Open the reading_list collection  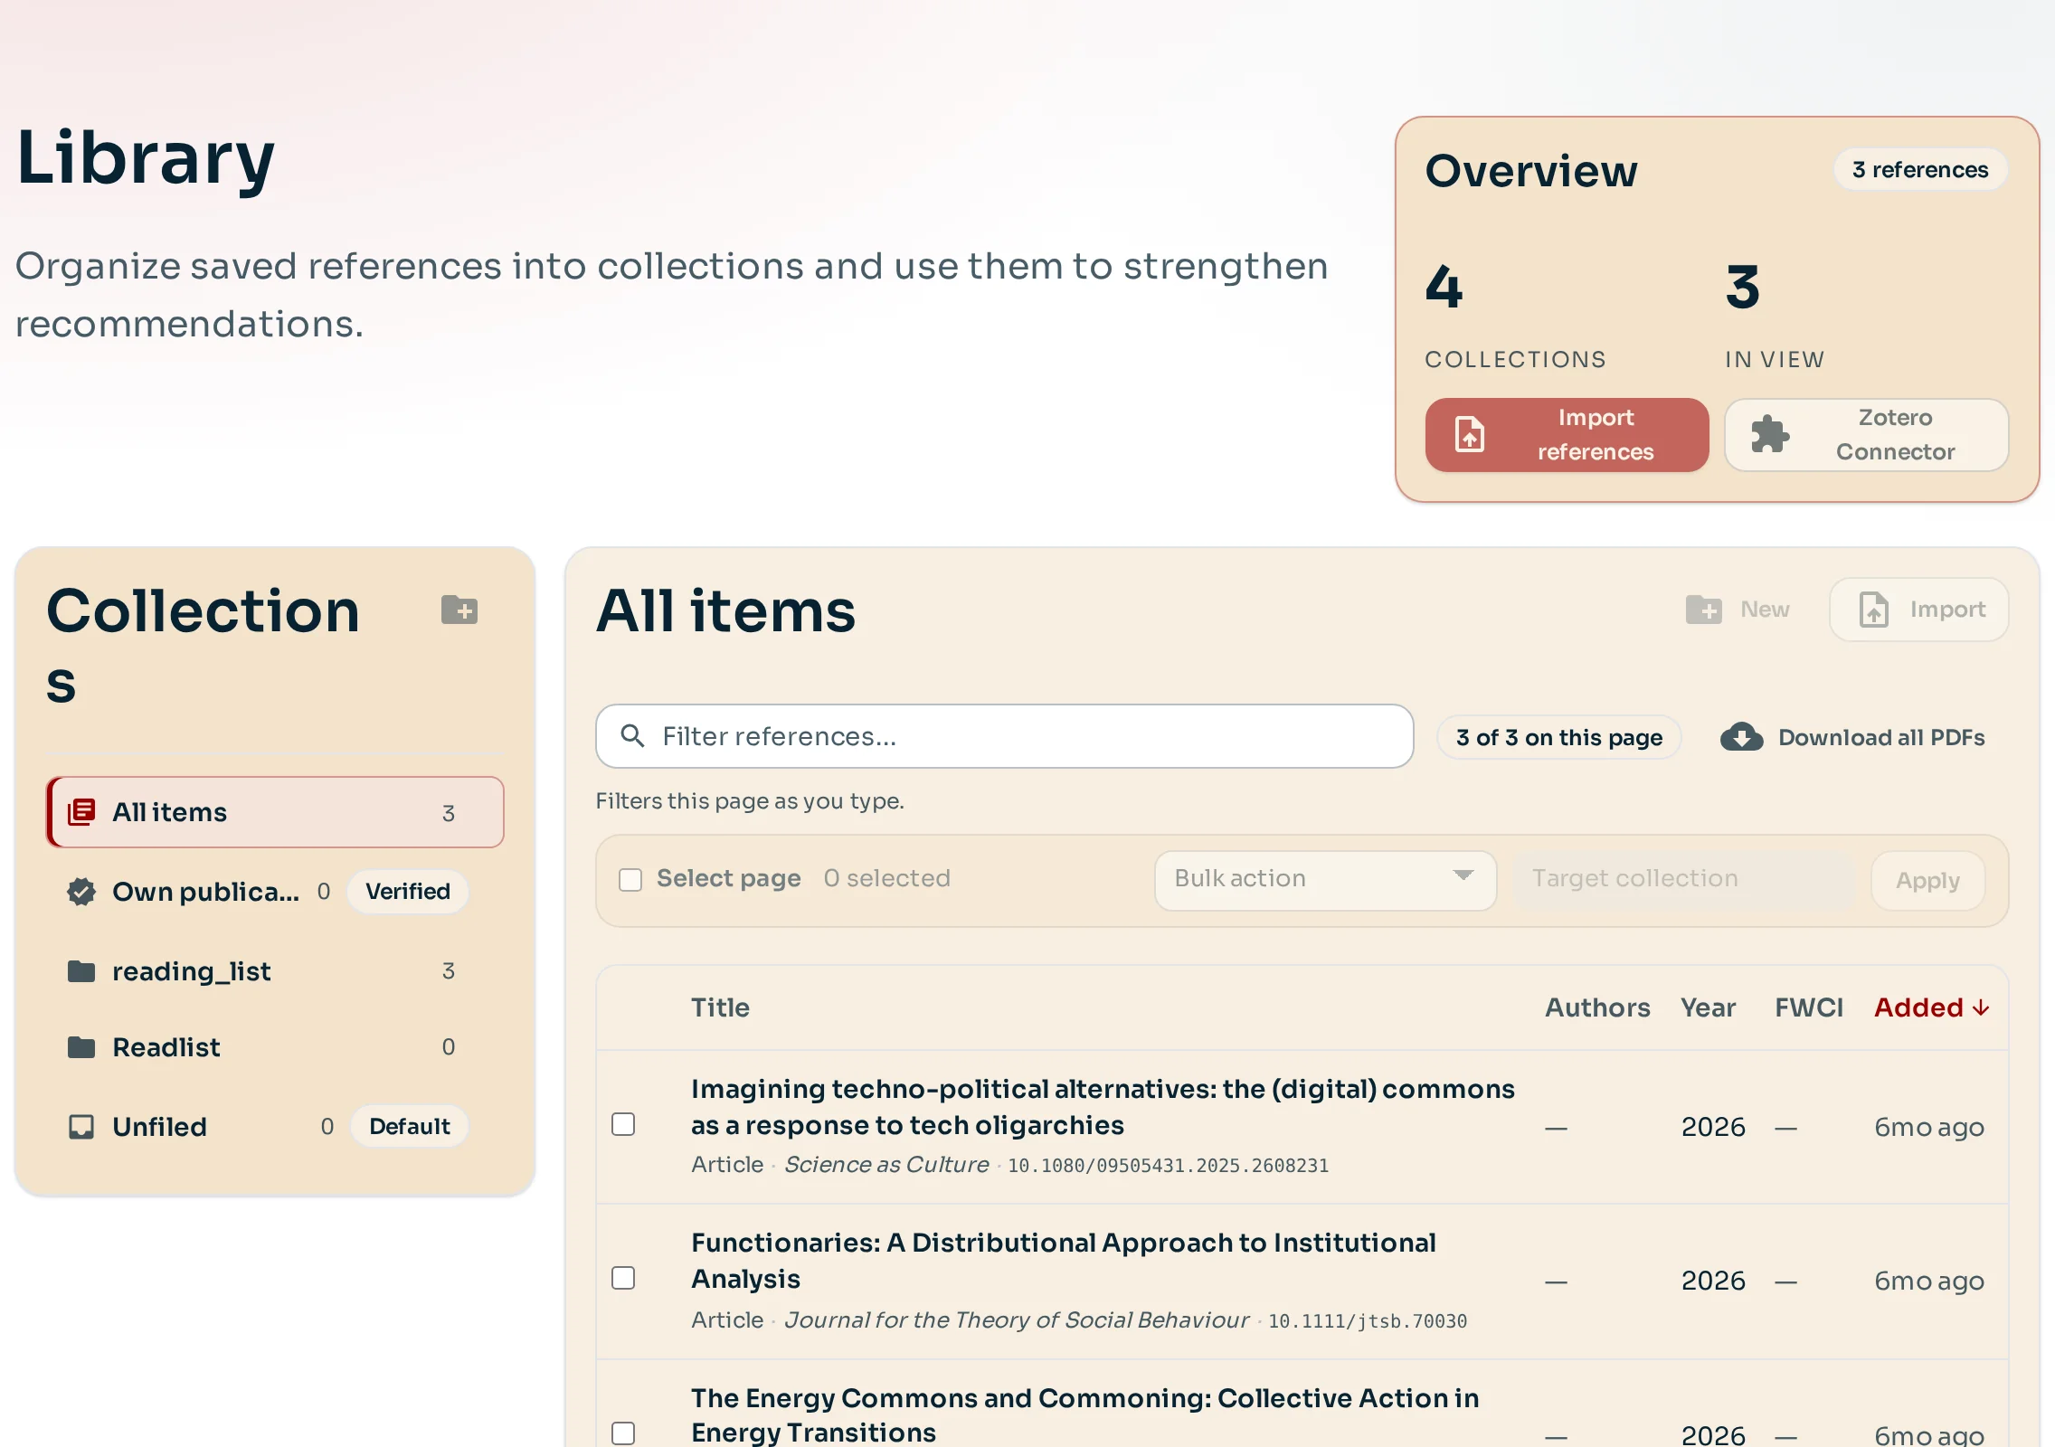pos(275,971)
